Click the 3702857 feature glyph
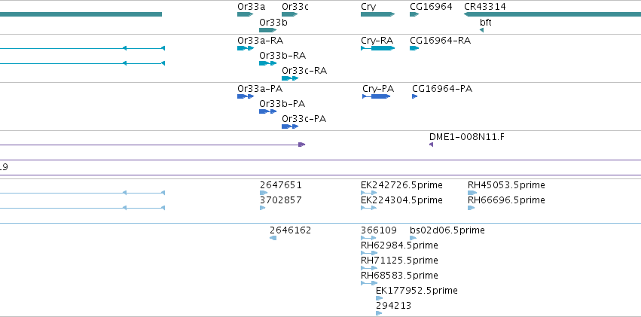The width and height of the screenshot is (641, 317). tap(262, 208)
